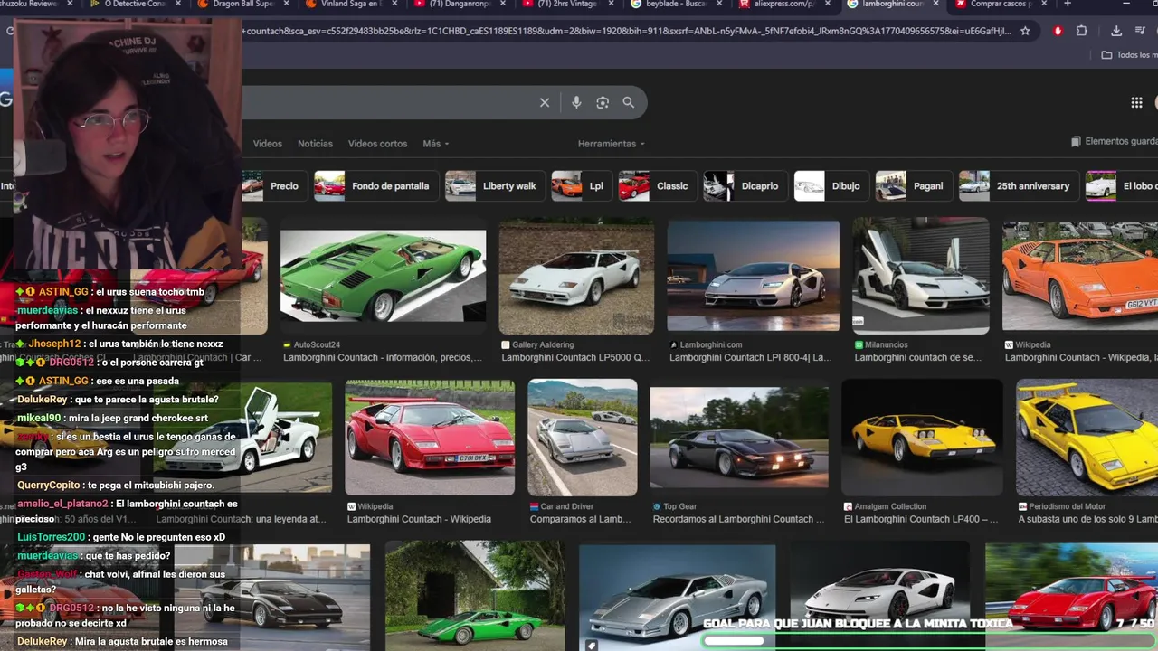Screen dimensions: 1158x651
Task: Filter images by 'Liberty walk' chip
Action: click(x=496, y=186)
